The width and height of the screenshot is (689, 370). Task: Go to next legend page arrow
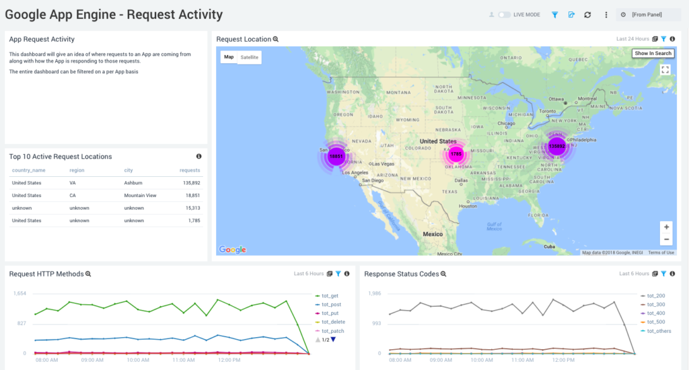(x=334, y=340)
